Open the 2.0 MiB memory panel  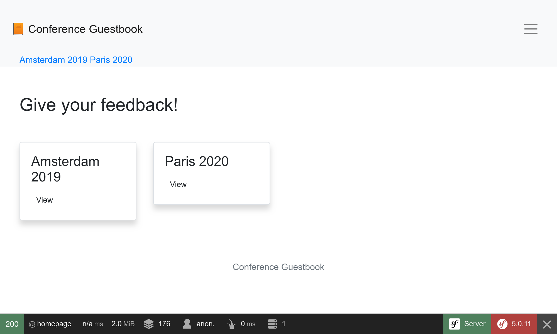[123, 324]
